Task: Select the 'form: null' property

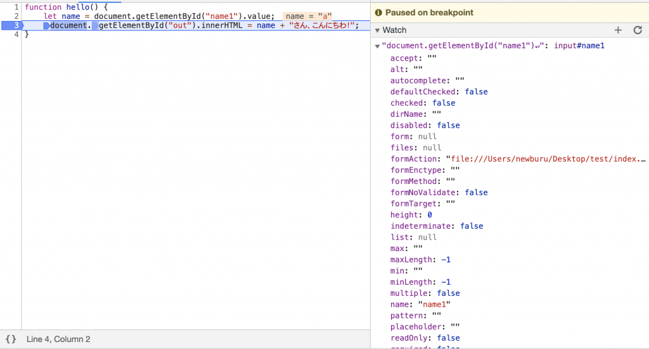Action: point(413,137)
